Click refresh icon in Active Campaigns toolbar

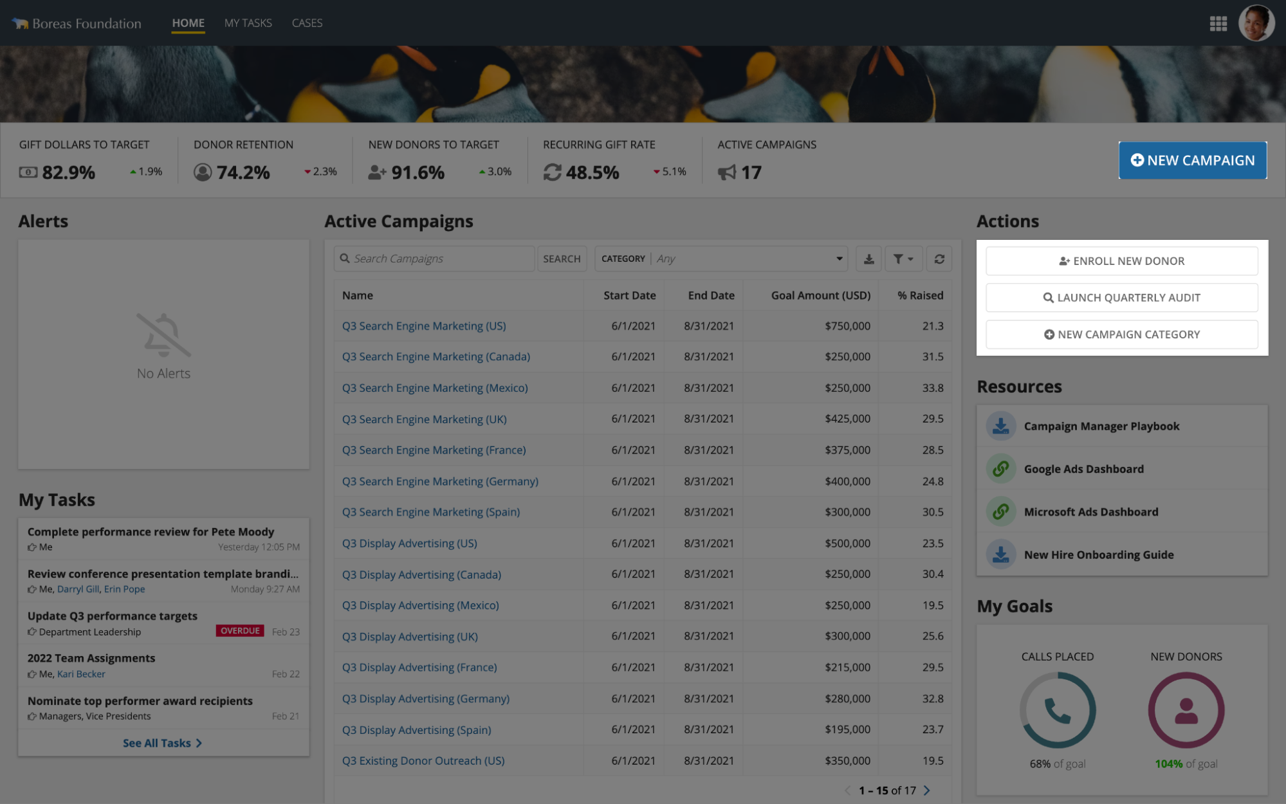point(939,259)
